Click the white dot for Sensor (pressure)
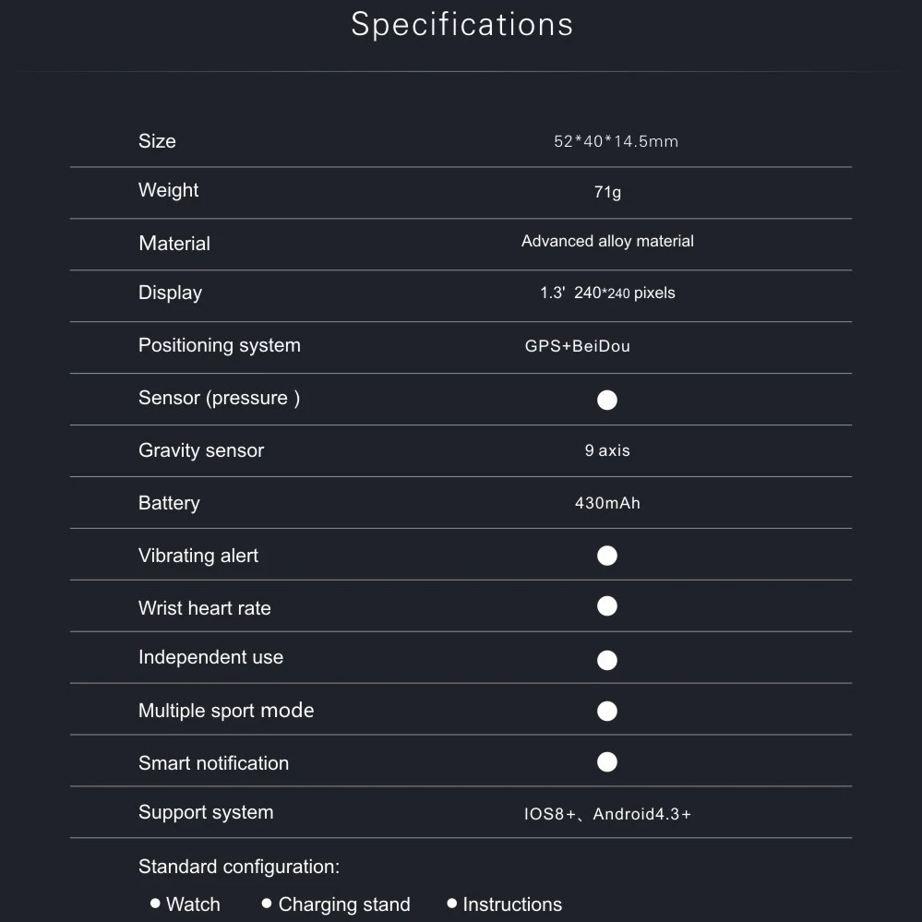The image size is (922, 922). pos(607,400)
